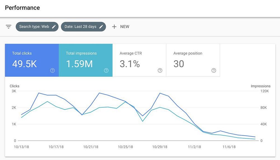Click the 2K clicks axis tick
Viewport: 280px width, 160px height.
pos(14,108)
